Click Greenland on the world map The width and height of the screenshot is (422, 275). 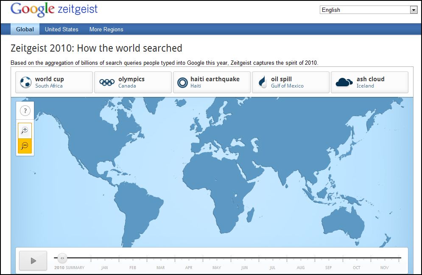pyautogui.click(x=154, y=104)
